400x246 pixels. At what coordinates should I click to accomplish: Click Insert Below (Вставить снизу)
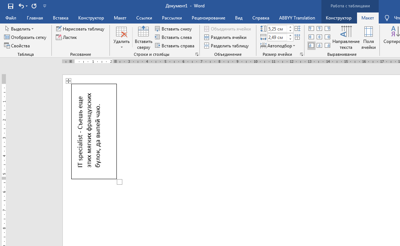[173, 29]
